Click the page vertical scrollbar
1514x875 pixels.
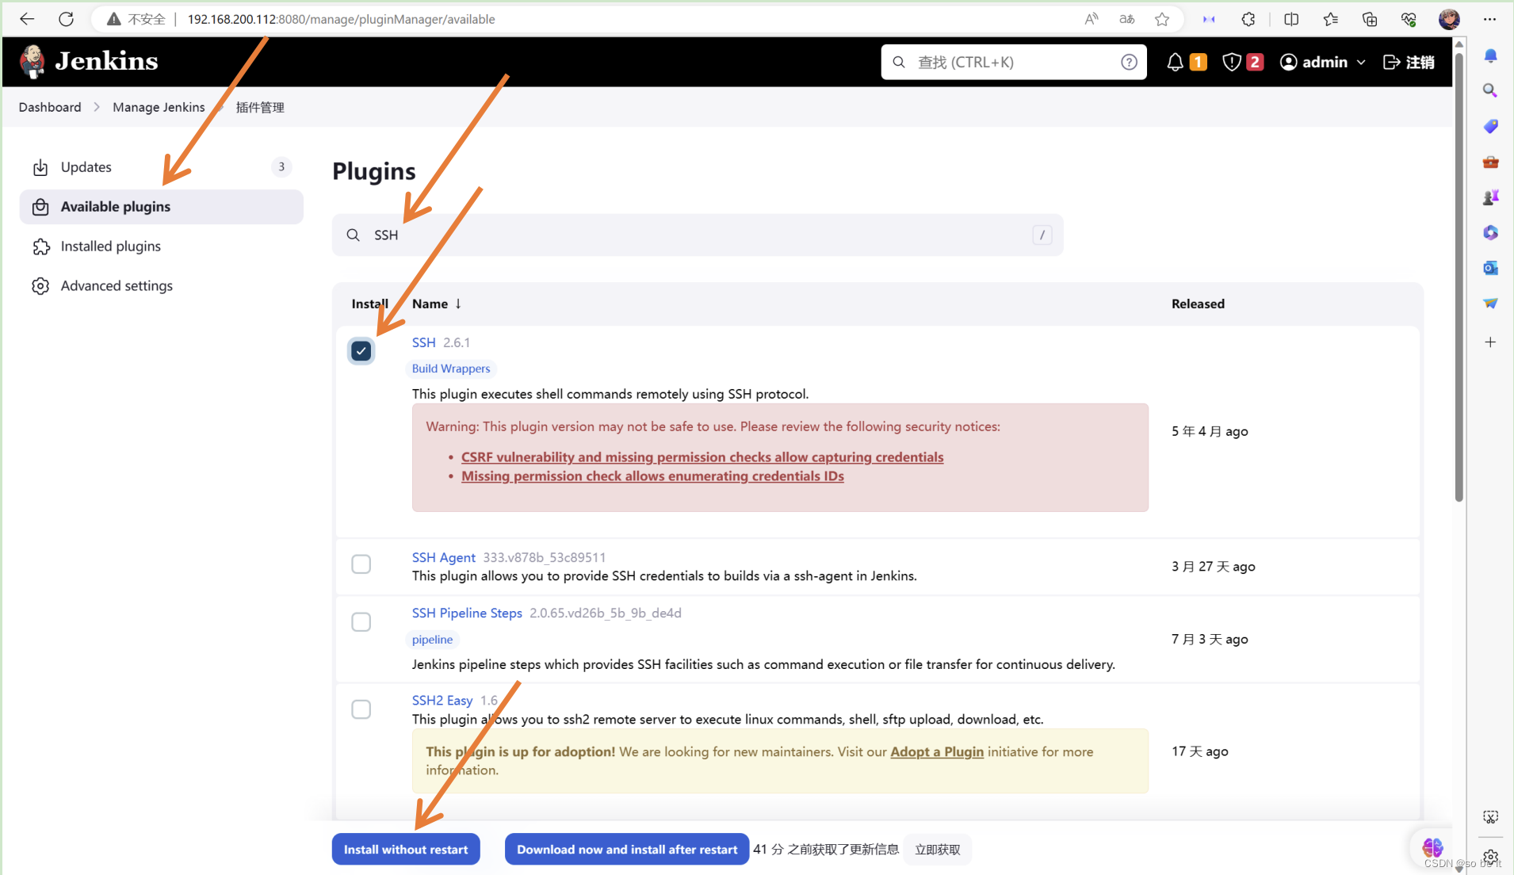1459,277
